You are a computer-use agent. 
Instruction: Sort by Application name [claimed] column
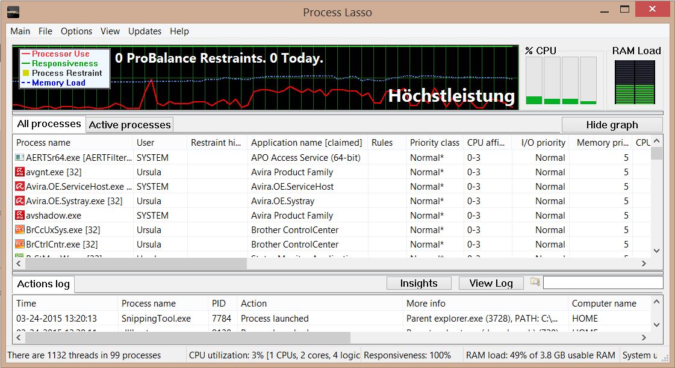[x=308, y=143]
